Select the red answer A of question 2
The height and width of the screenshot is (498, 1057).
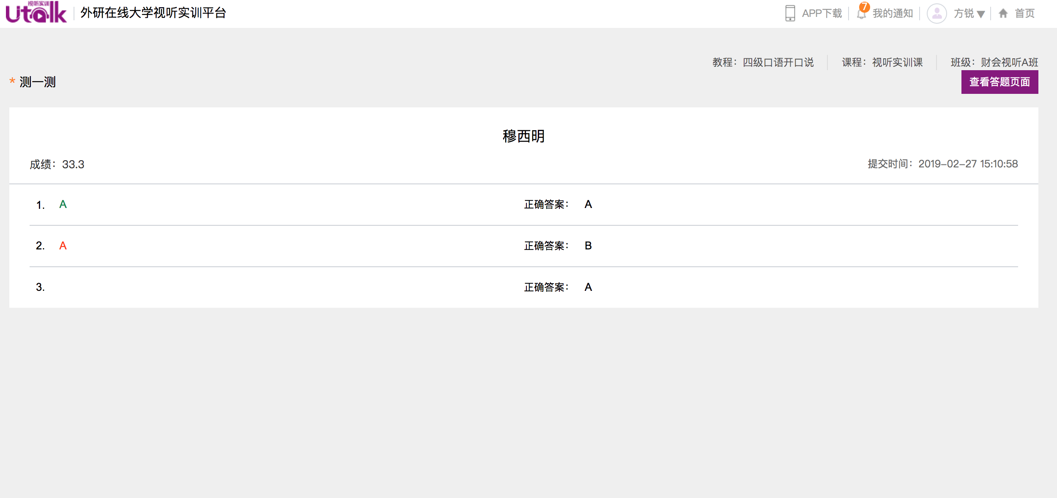[63, 246]
